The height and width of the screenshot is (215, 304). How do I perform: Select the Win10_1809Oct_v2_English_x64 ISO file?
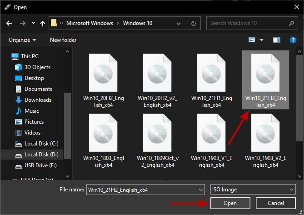click(157, 140)
